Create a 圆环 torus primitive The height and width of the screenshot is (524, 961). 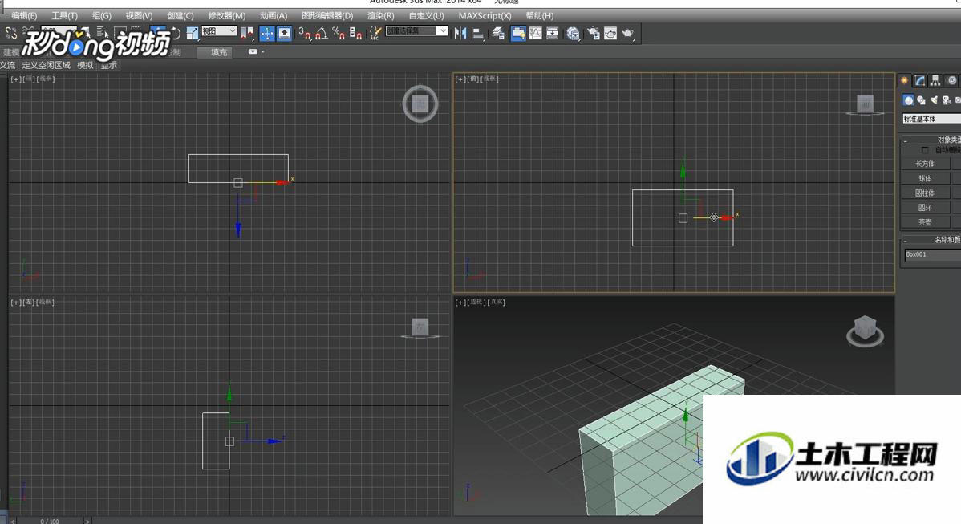click(x=926, y=208)
